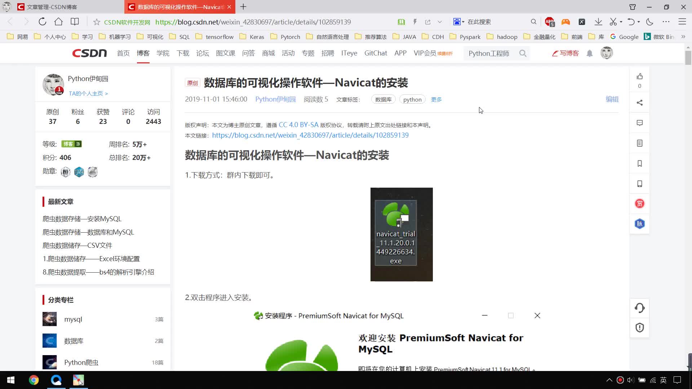Open the 下载 menu in CSDN navigation

pyautogui.click(x=183, y=53)
